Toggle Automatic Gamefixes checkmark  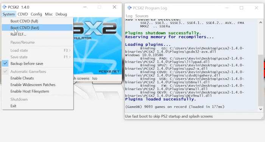pos(5,72)
